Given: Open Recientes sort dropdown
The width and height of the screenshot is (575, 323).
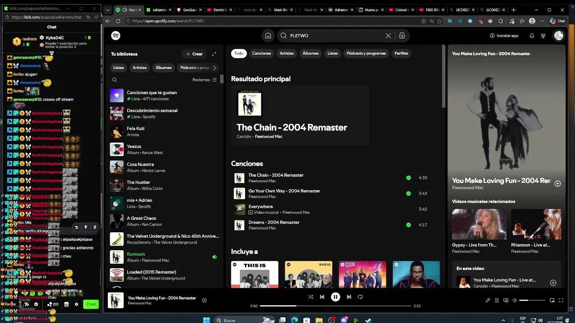Looking at the screenshot, I should [205, 80].
